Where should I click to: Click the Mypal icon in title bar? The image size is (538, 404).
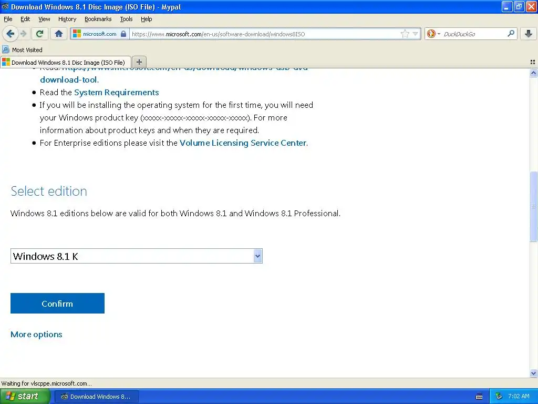point(5,6)
